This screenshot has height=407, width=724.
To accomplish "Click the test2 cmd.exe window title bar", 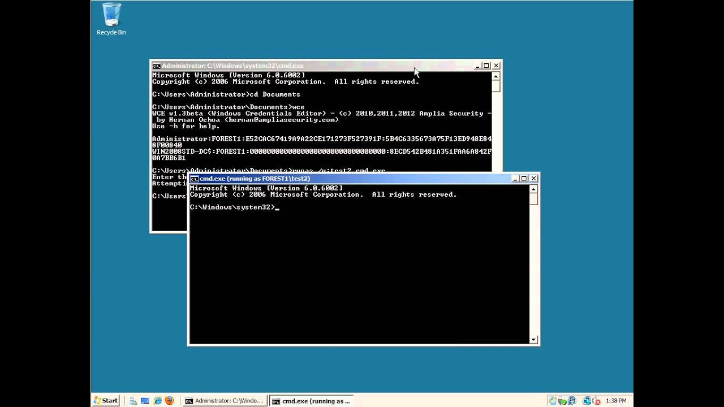I will click(x=363, y=179).
